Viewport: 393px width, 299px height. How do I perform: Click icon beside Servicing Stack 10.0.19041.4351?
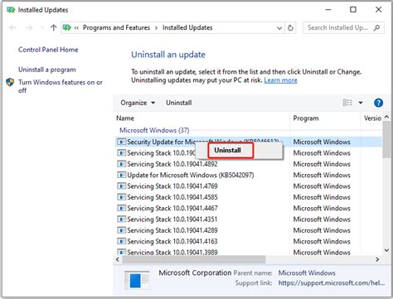(121, 219)
